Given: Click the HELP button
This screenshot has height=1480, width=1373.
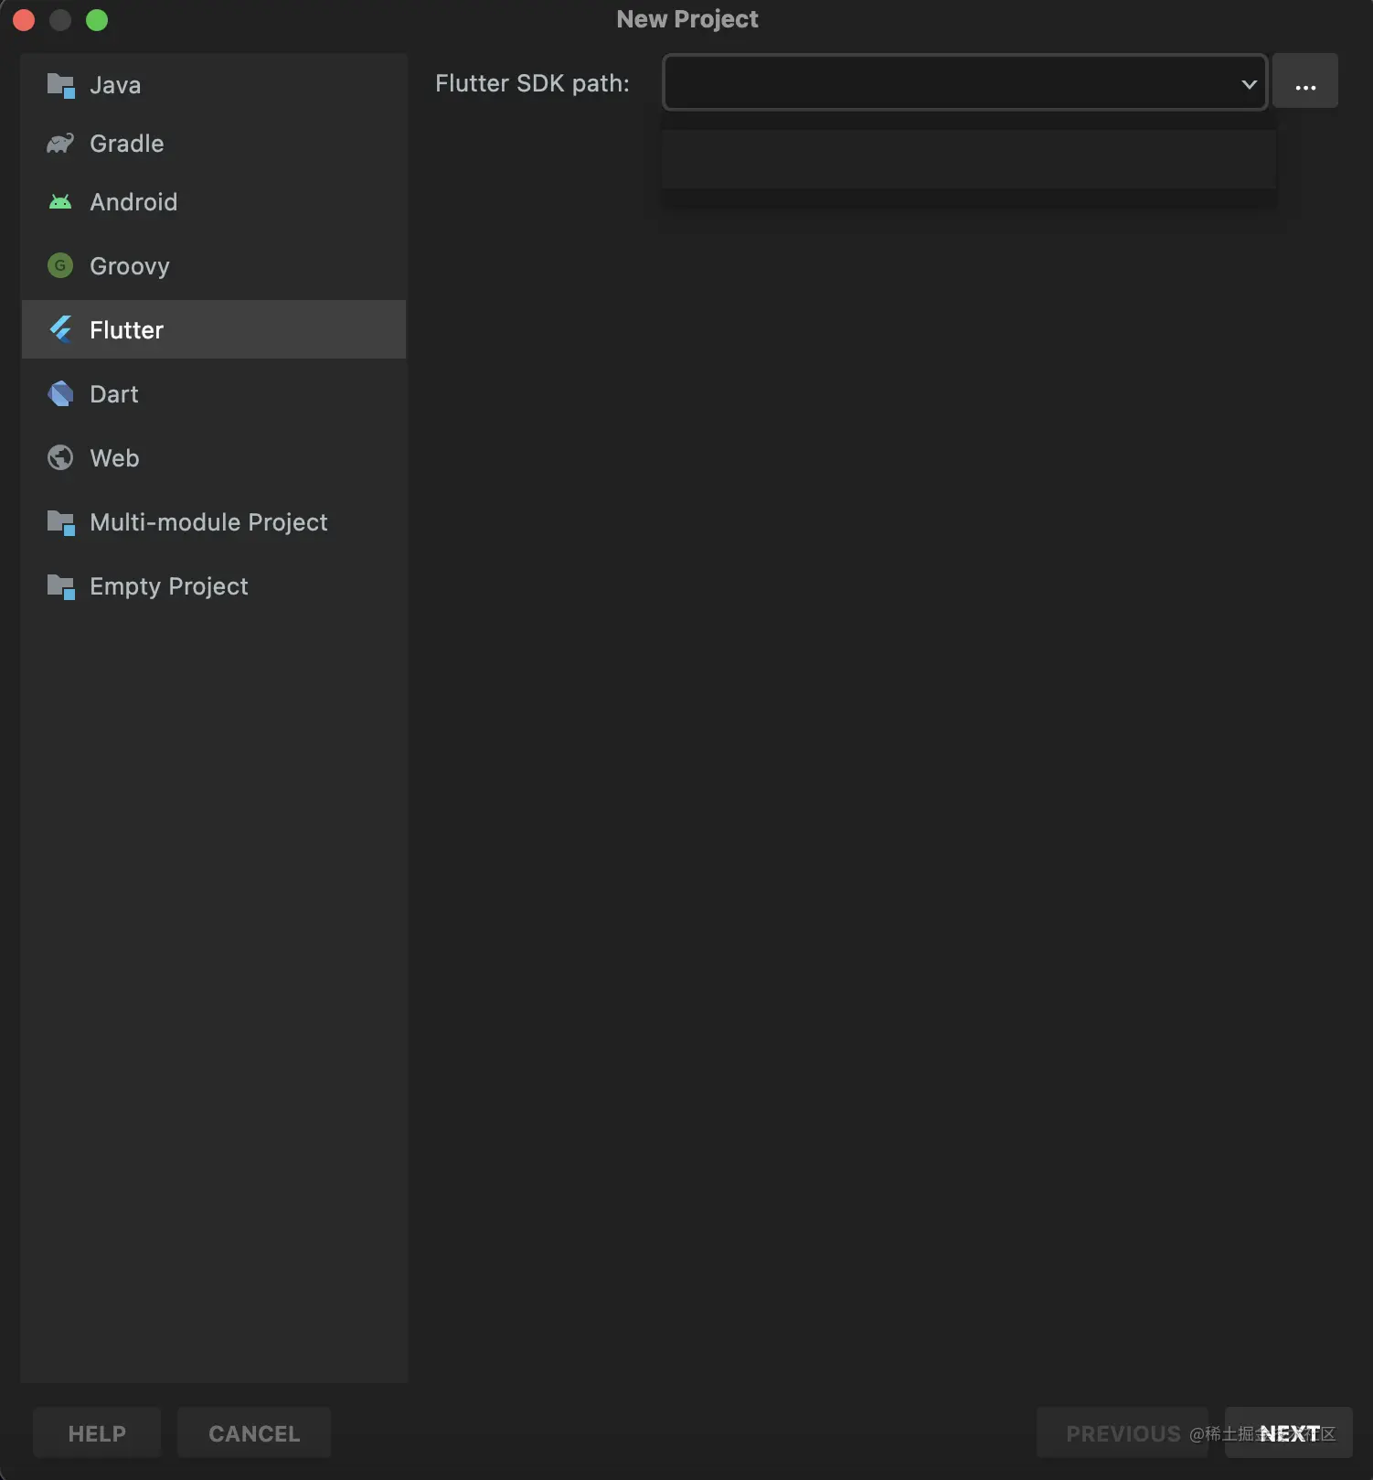Looking at the screenshot, I should (x=97, y=1433).
